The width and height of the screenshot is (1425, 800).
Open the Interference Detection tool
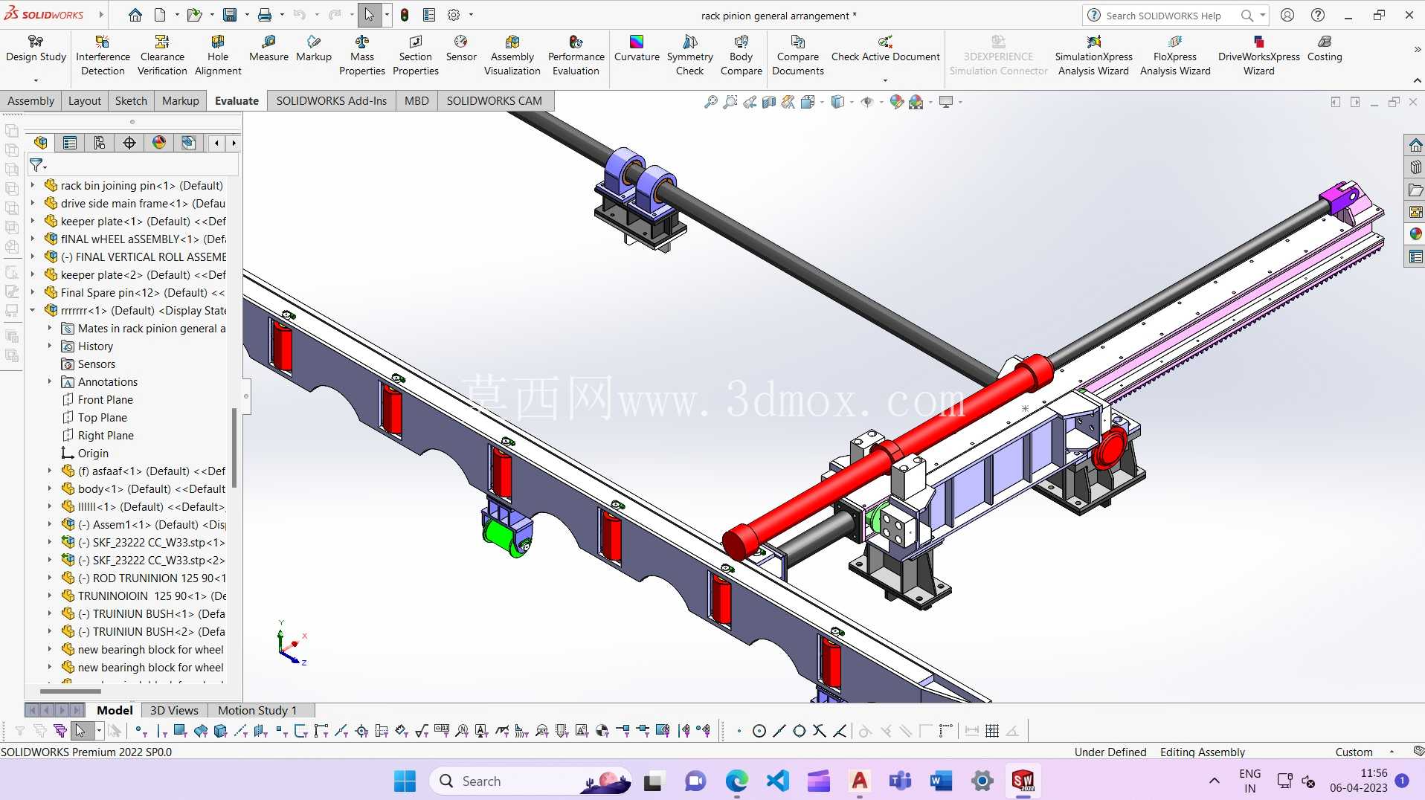[x=103, y=56]
